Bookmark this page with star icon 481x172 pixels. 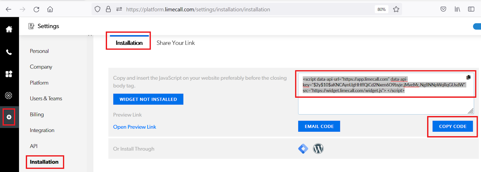click(396, 9)
